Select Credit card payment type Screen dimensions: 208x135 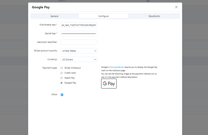coord(61,73)
